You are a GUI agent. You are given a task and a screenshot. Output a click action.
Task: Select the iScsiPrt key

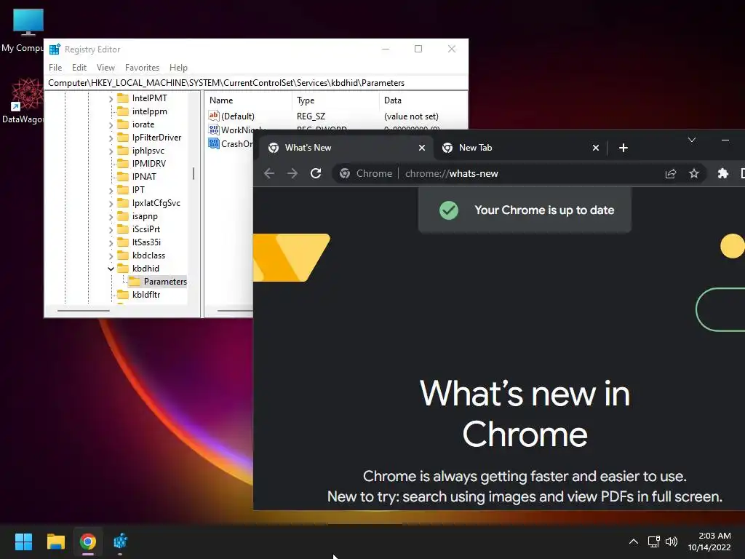(146, 229)
